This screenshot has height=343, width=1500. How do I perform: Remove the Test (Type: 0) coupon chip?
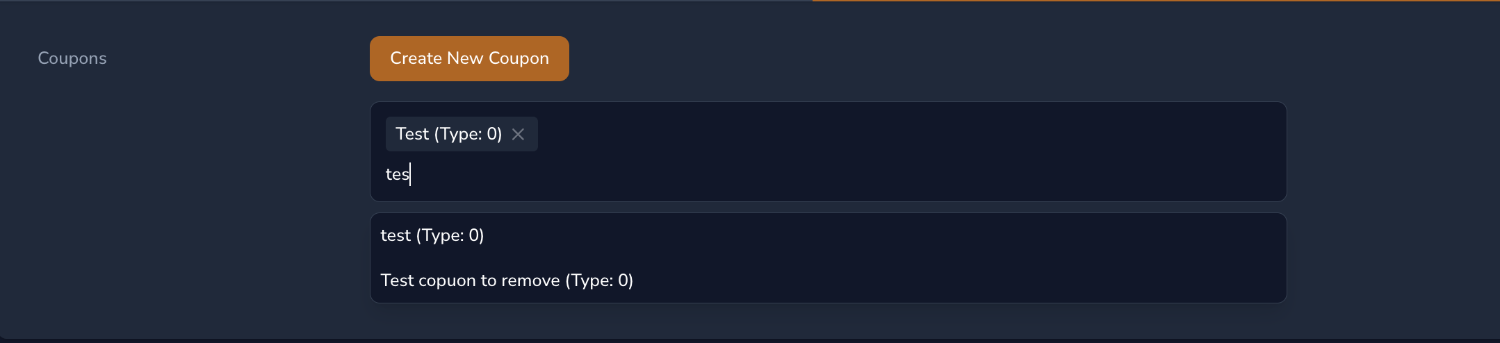[x=518, y=134]
